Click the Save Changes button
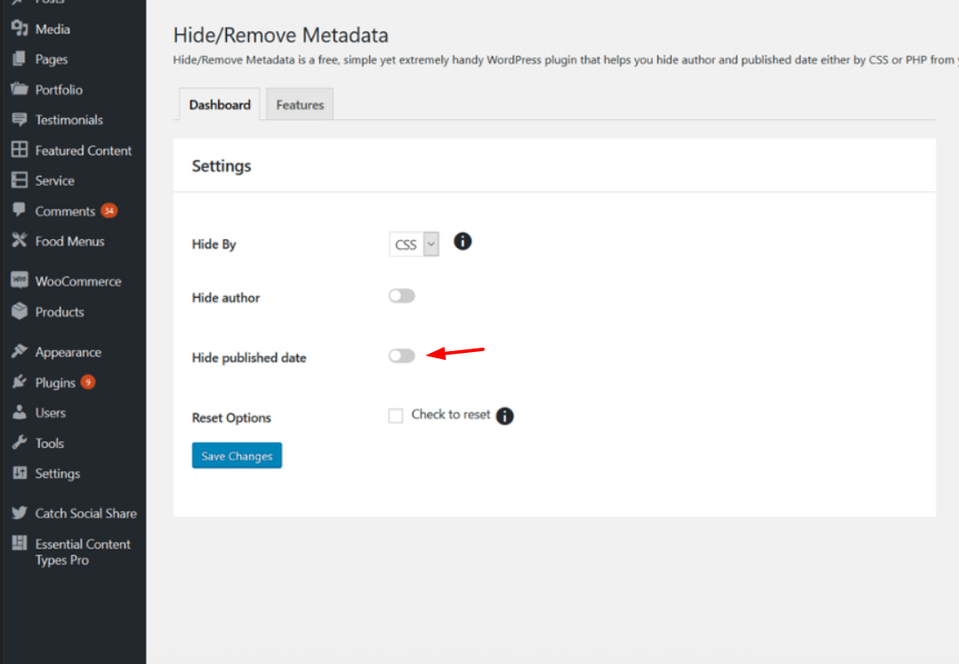 pos(237,456)
